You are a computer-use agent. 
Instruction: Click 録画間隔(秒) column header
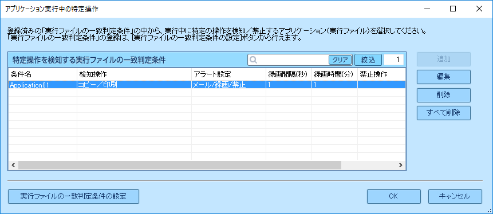coord(289,74)
